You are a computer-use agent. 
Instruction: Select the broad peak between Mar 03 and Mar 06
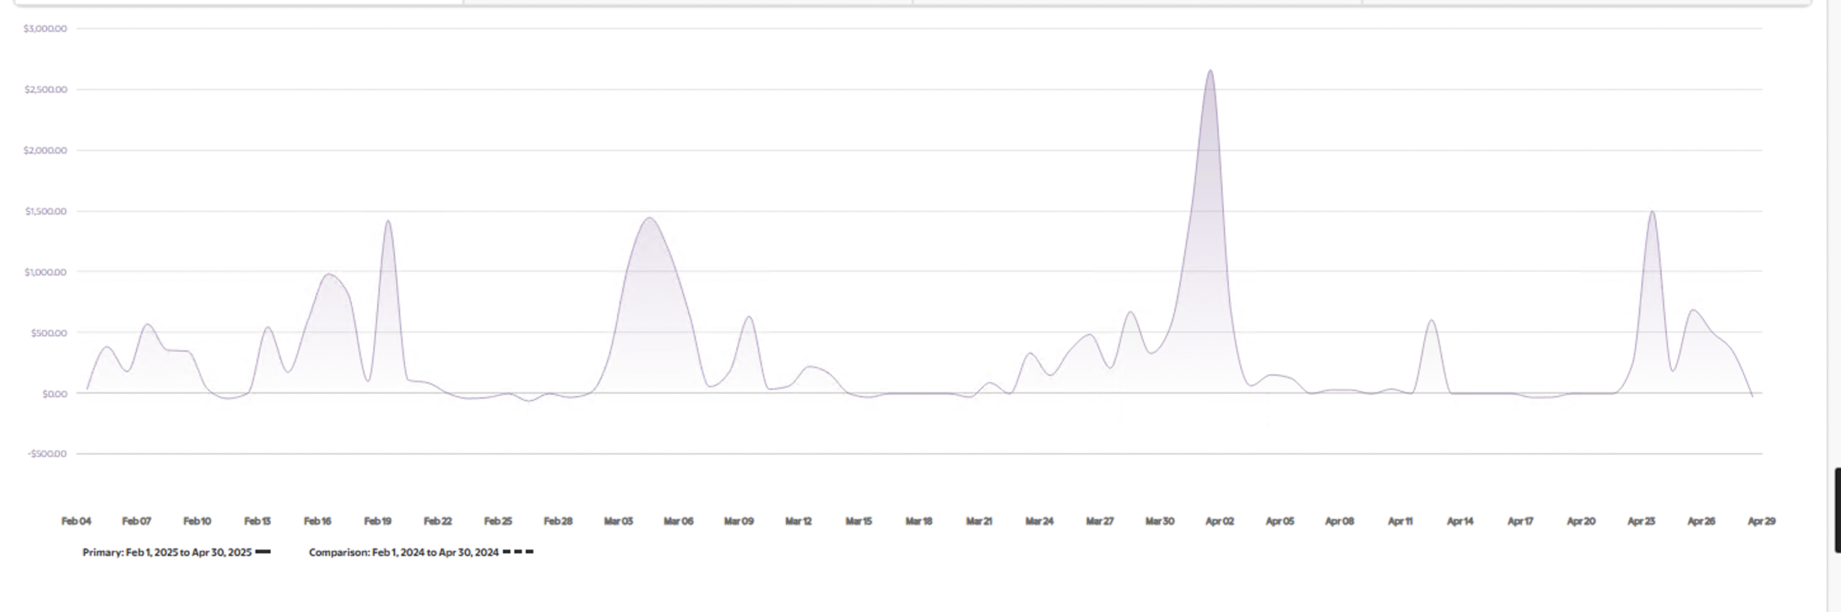[649, 219]
